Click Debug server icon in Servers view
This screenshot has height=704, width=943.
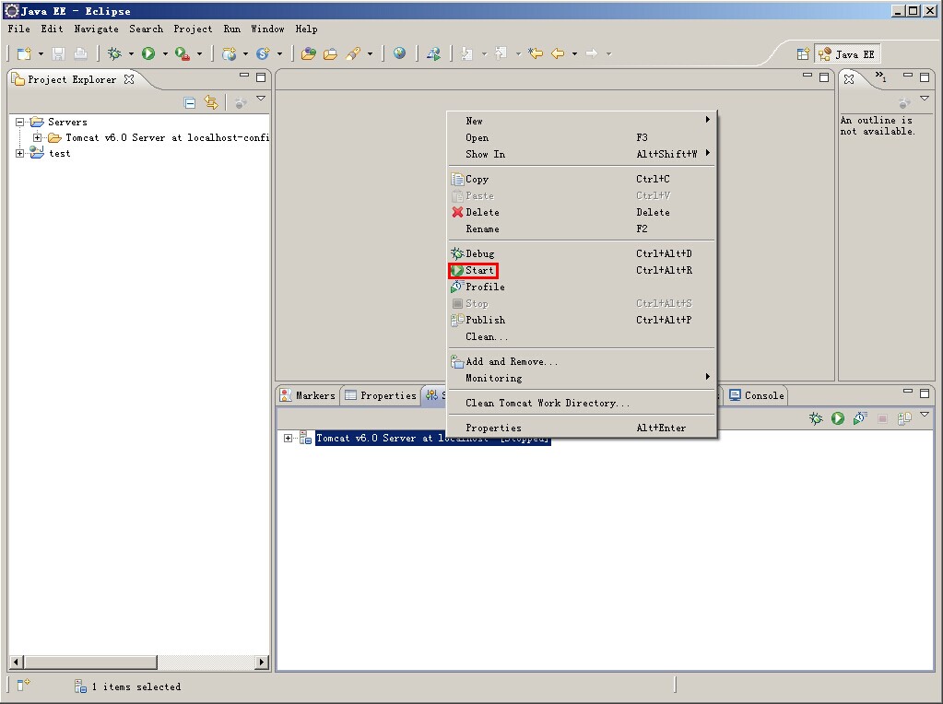coord(816,418)
